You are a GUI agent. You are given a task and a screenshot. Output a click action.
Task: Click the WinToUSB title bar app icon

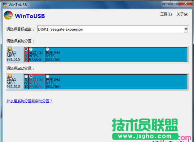(5, 5)
